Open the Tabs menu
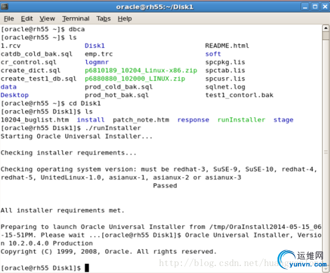This screenshot has width=330, height=273. [x=103, y=19]
